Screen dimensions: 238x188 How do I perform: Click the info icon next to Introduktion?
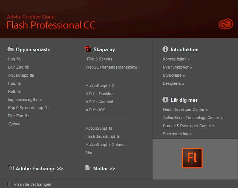[x=165, y=49]
